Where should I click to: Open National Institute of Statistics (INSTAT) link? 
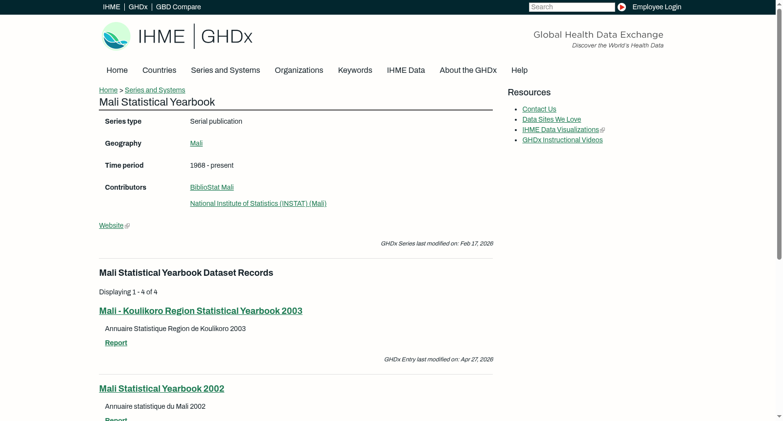click(258, 203)
